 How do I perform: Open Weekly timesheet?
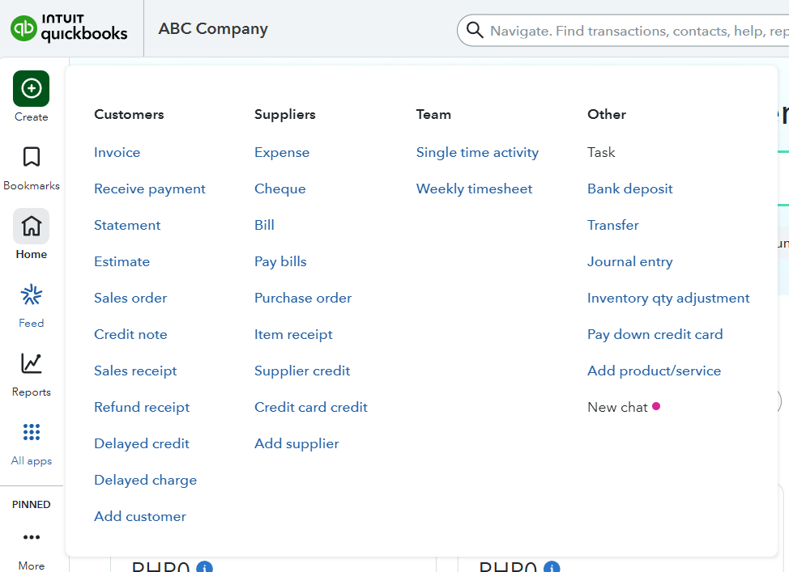click(474, 189)
